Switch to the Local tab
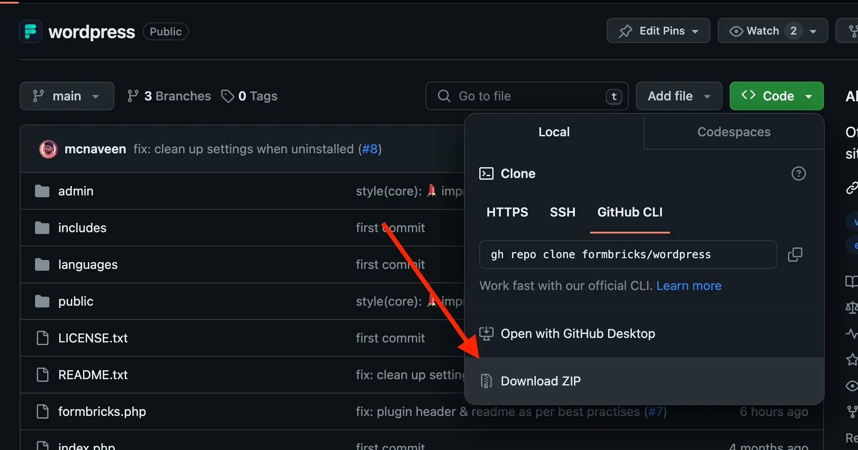Image resolution: width=858 pixels, height=450 pixels. pyautogui.click(x=554, y=132)
